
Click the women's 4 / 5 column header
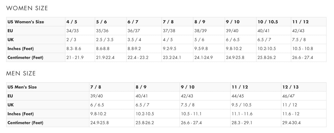(x=71, y=22)
